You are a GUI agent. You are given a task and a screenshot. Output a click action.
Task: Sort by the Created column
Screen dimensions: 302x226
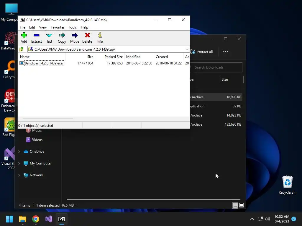coord(168,57)
